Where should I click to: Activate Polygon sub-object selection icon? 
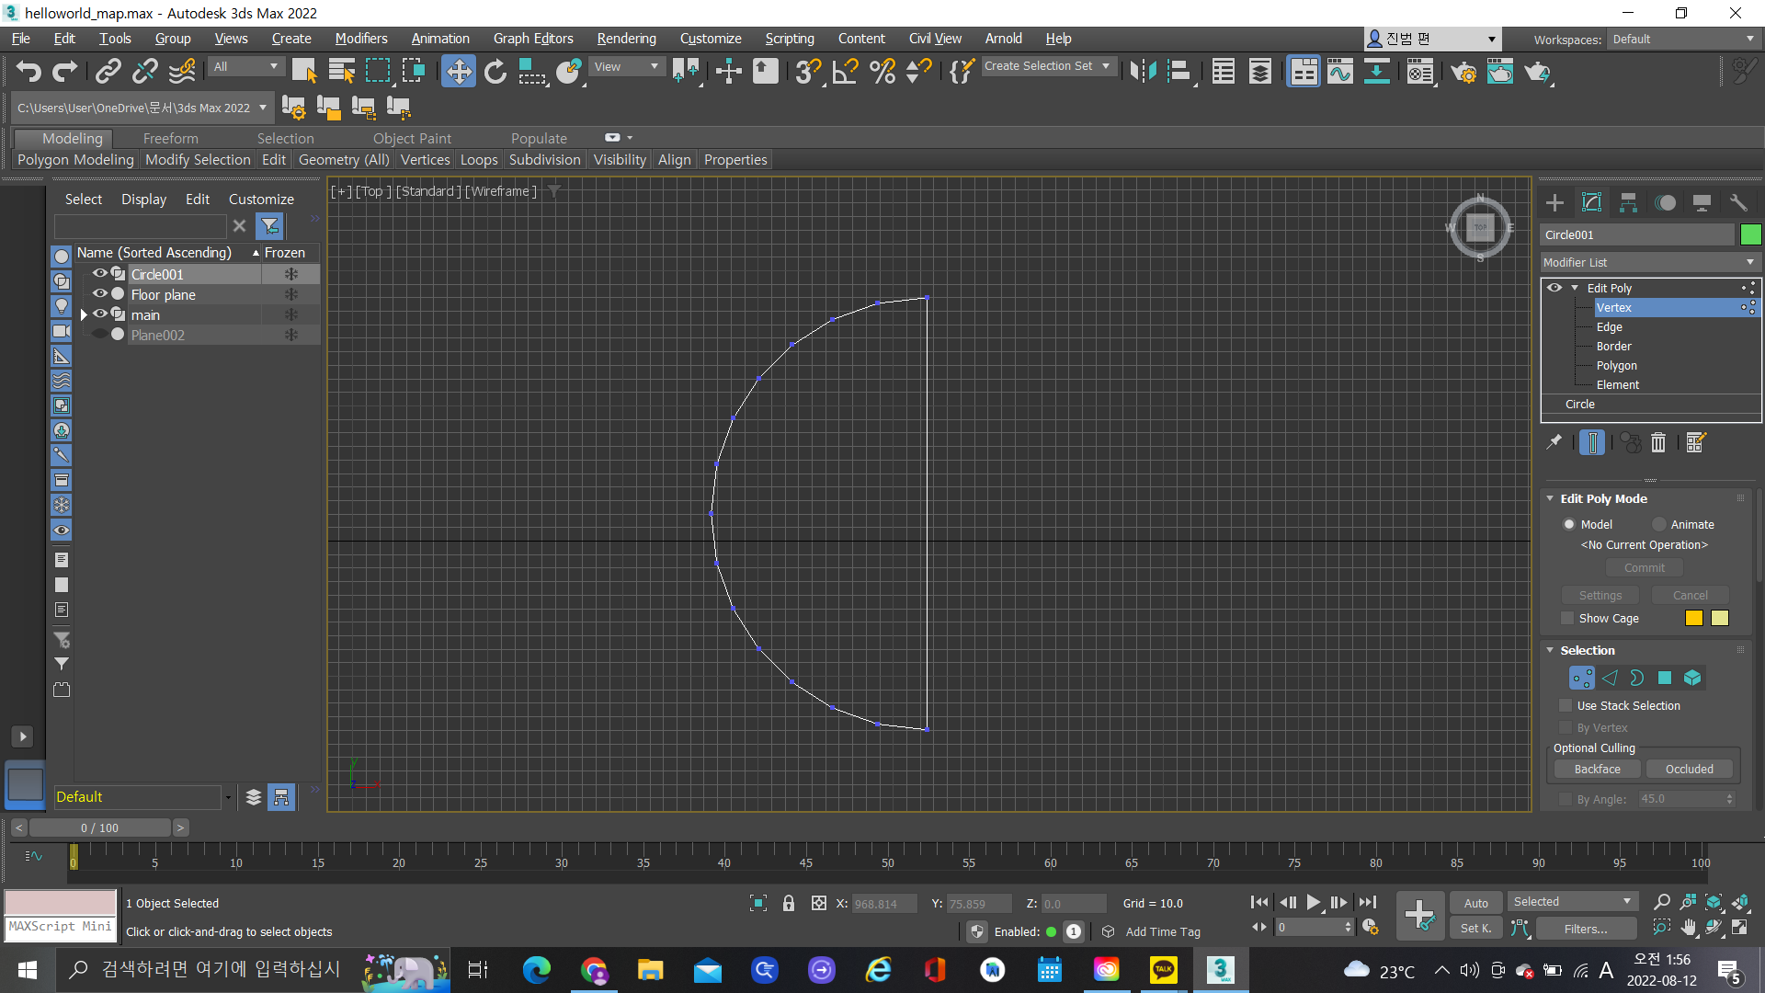tap(1664, 678)
